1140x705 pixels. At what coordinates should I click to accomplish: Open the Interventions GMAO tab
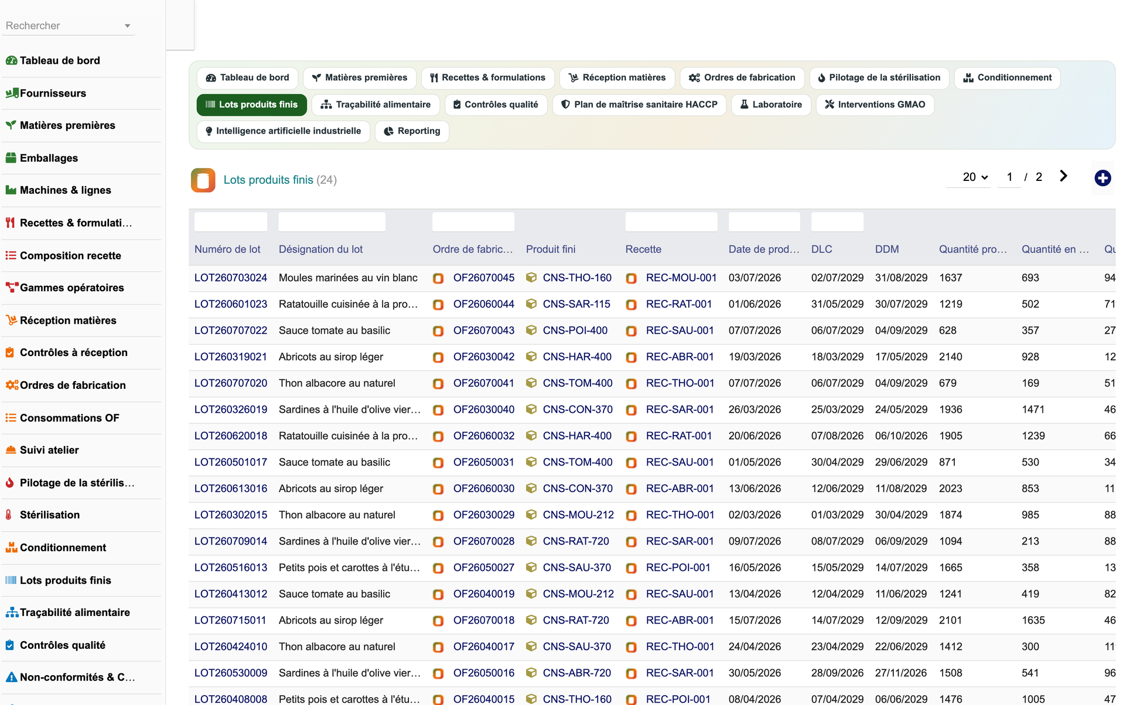(875, 105)
